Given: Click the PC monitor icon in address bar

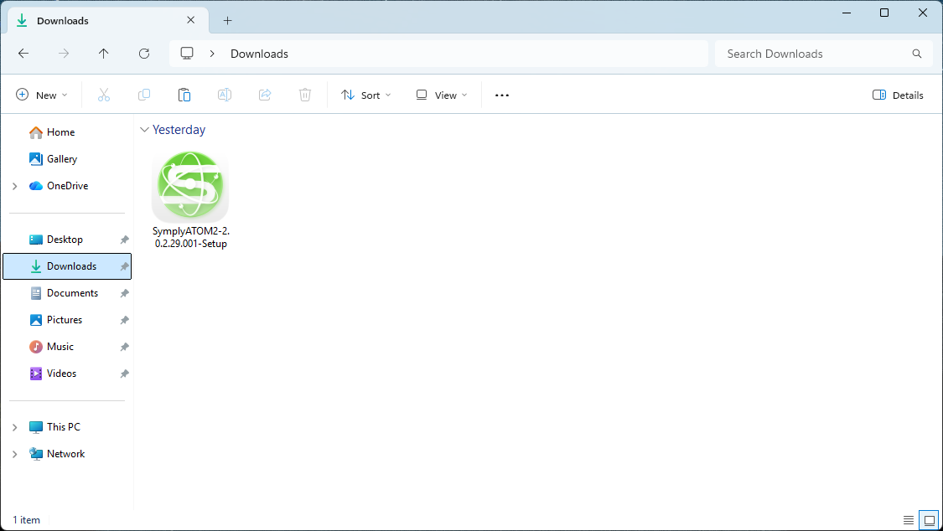Looking at the screenshot, I should 187,54.
